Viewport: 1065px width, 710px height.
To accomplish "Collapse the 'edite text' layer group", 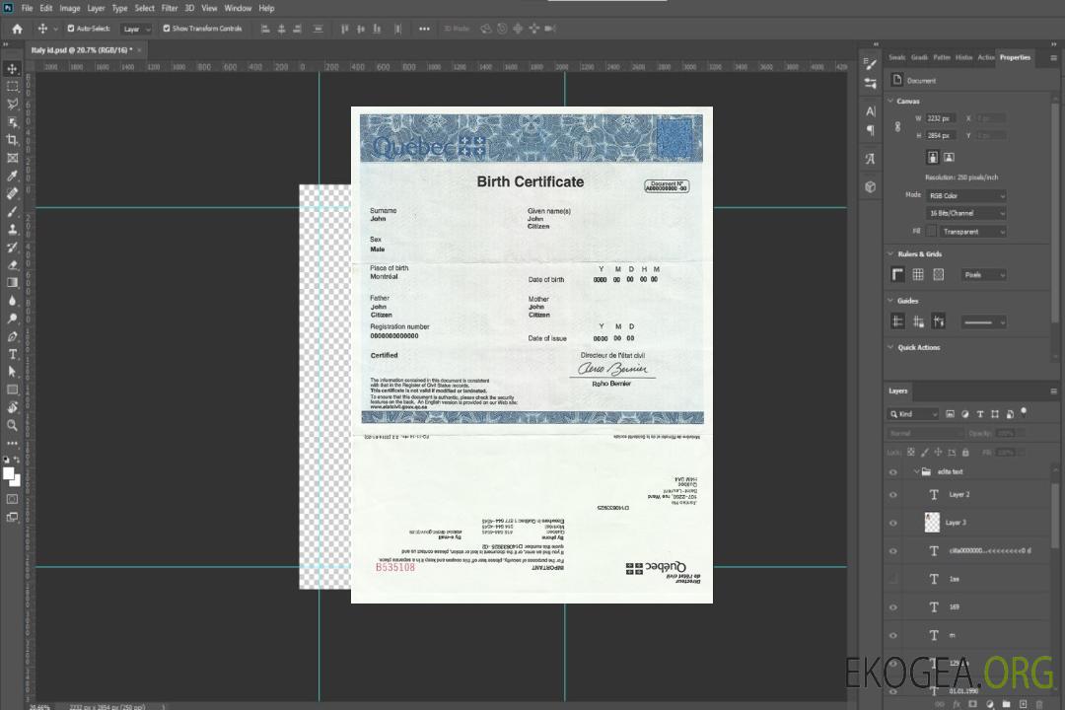I will coord(916,471).
